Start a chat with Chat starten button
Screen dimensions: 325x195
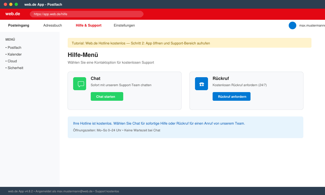click(107, 96)
